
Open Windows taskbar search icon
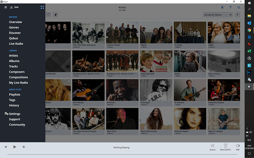pyautogui.click(x=249, y=9)
